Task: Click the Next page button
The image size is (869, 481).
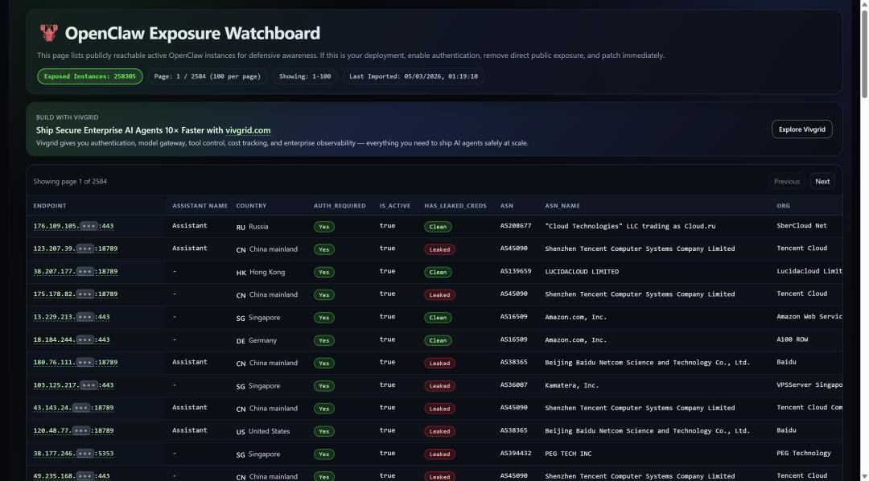Action: tap(822, 181)
